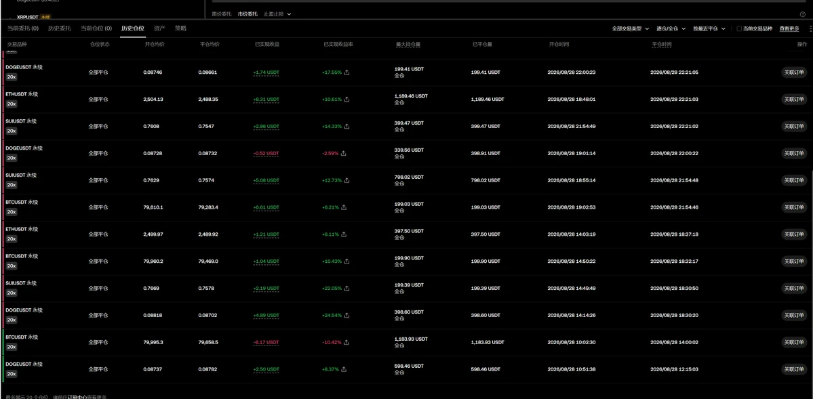Switch to the 当前委托 (0) tab
Image resolution: width=813 pixels, height=399 pixels.
pos(22,28)
